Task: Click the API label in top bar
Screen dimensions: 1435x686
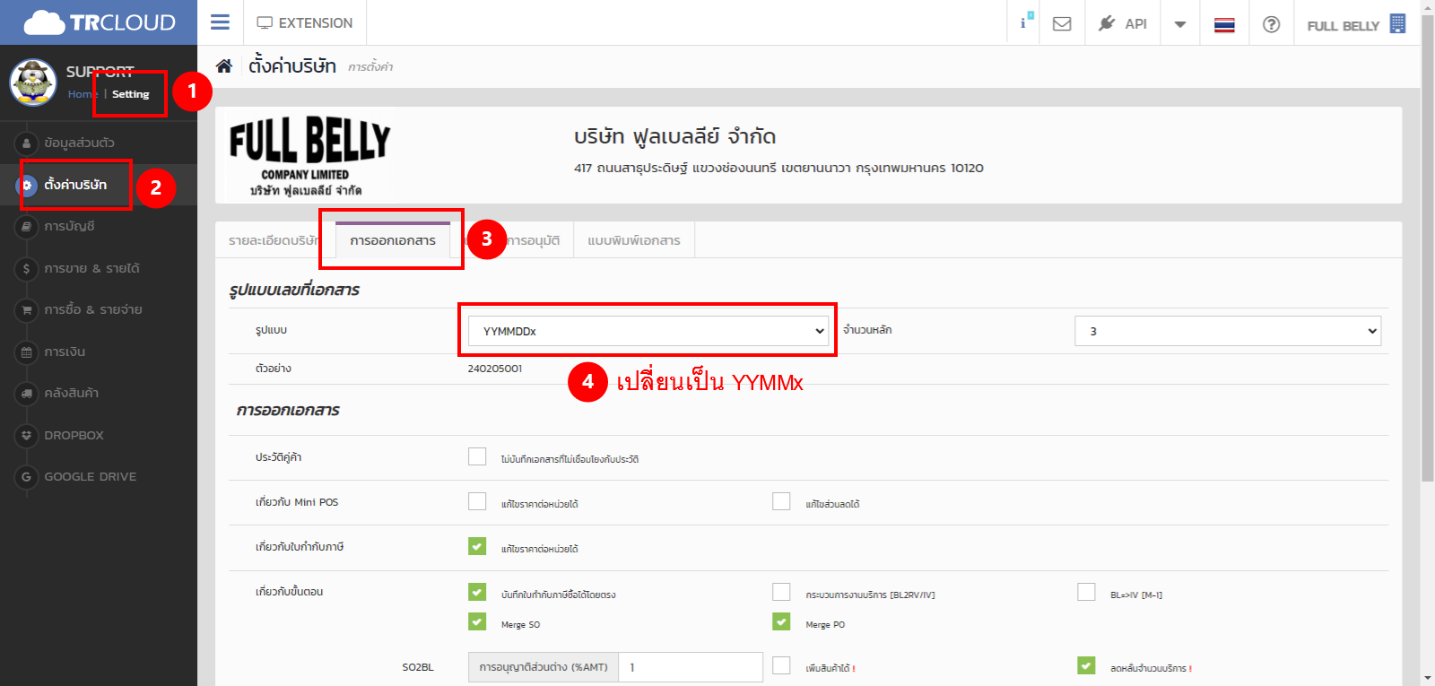Action: click(1136, 24)
